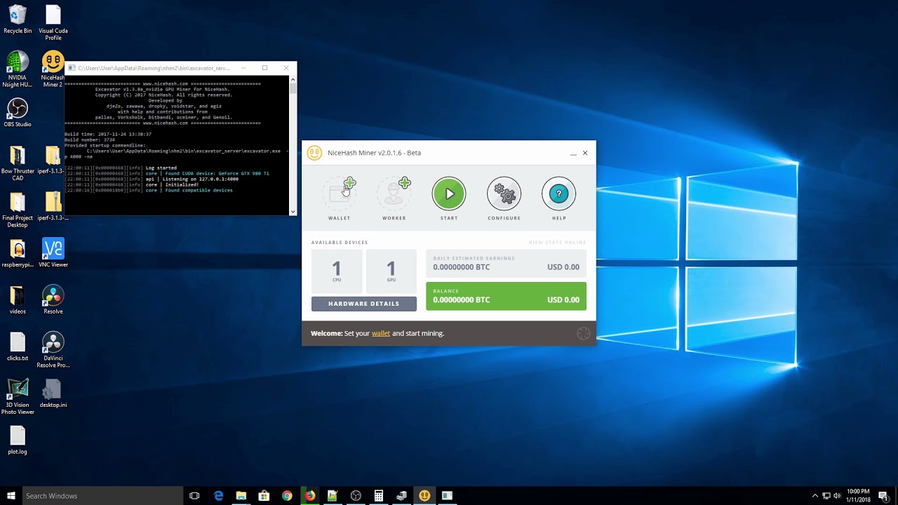Click the green Balance panel
Viewport: 898px width, 505px height.
506,296
